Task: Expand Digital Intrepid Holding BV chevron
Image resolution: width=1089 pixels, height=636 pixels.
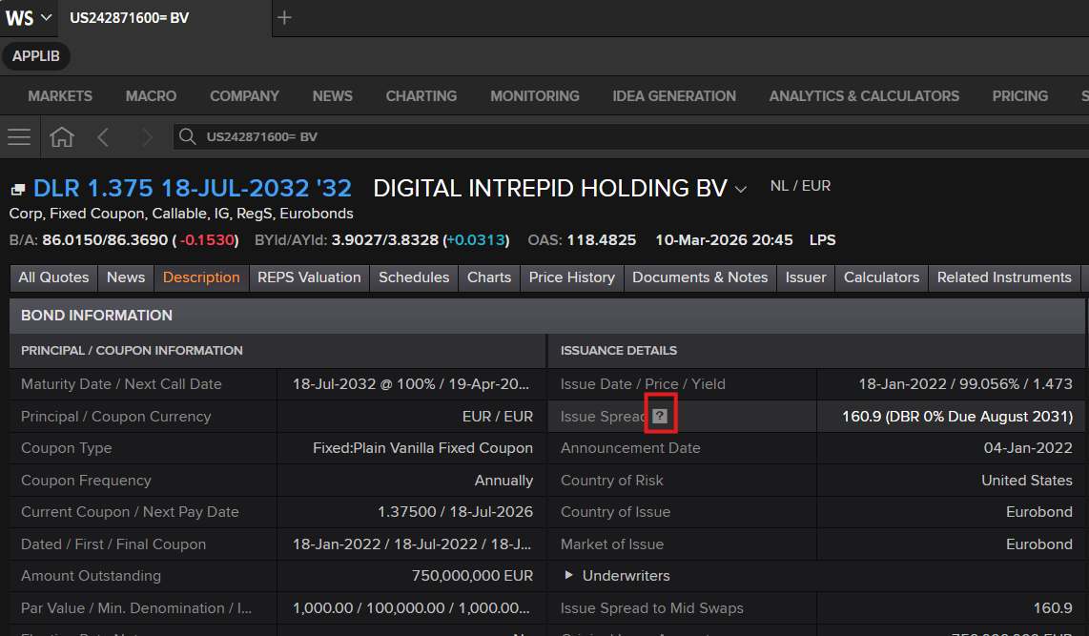Action: [x=741, y=189]
